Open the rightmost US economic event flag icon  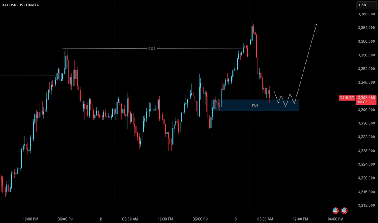(x=344, y=210)
